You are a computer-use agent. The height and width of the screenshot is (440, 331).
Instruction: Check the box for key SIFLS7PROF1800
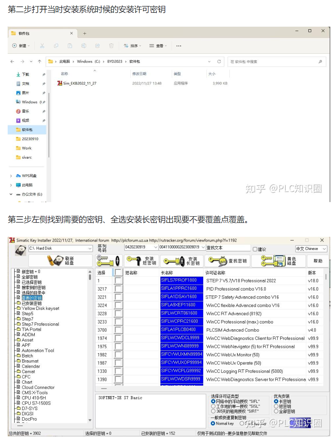(118, 280)
